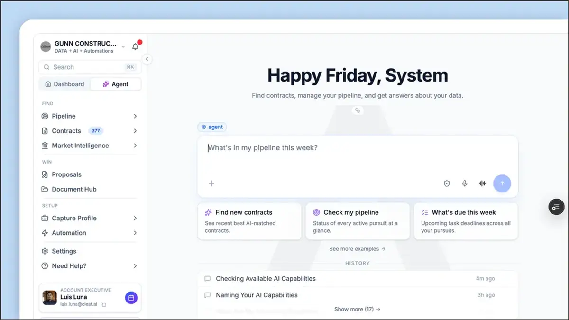
Task: Expand the Pipeline submenu chevron
Action: click(135, 116)
